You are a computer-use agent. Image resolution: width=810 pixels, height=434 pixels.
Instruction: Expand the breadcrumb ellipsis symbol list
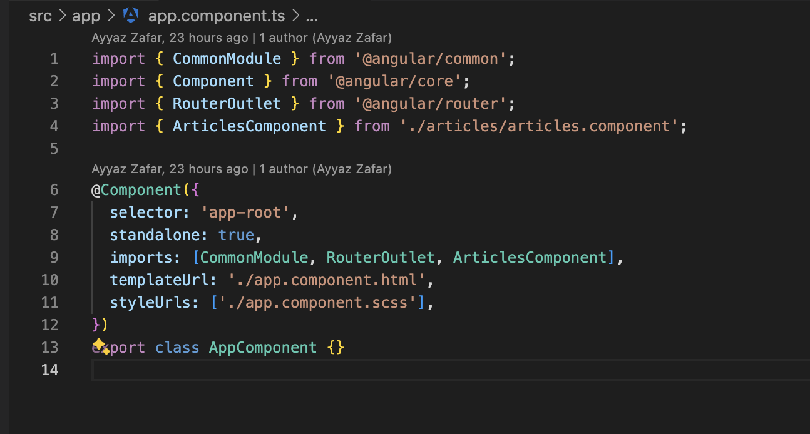(x=311, y=16)
